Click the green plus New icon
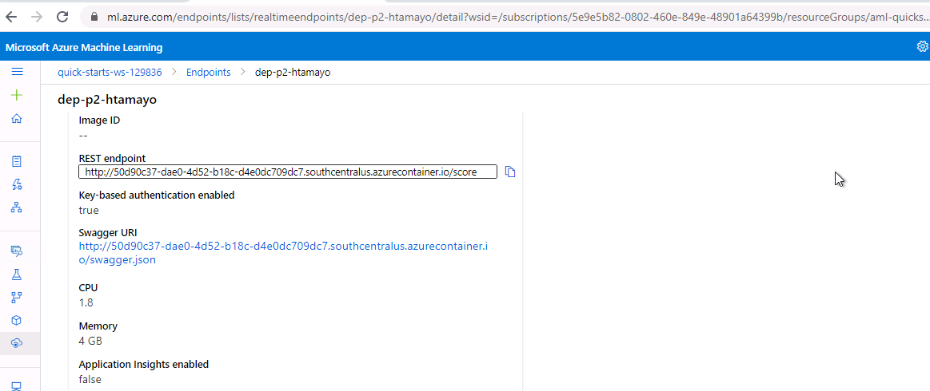This screenshot has height=391, width=930. point(18,95)
